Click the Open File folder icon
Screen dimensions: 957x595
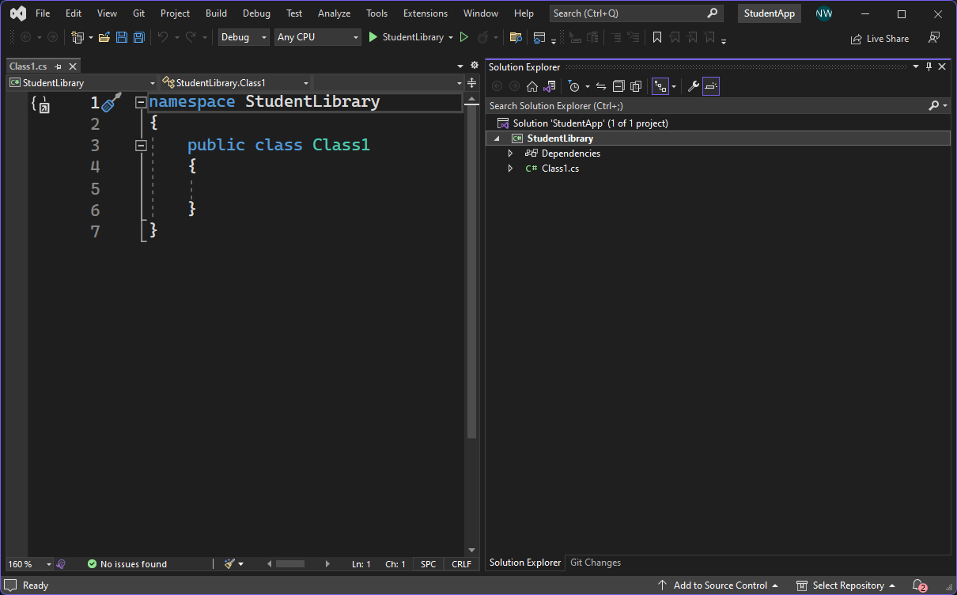click(x=104, y=37)
